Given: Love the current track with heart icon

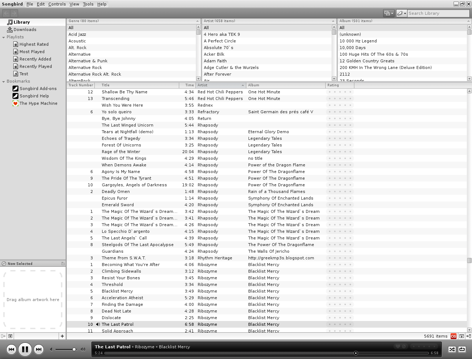Looking at the screenshot, I should click(398, 346).
